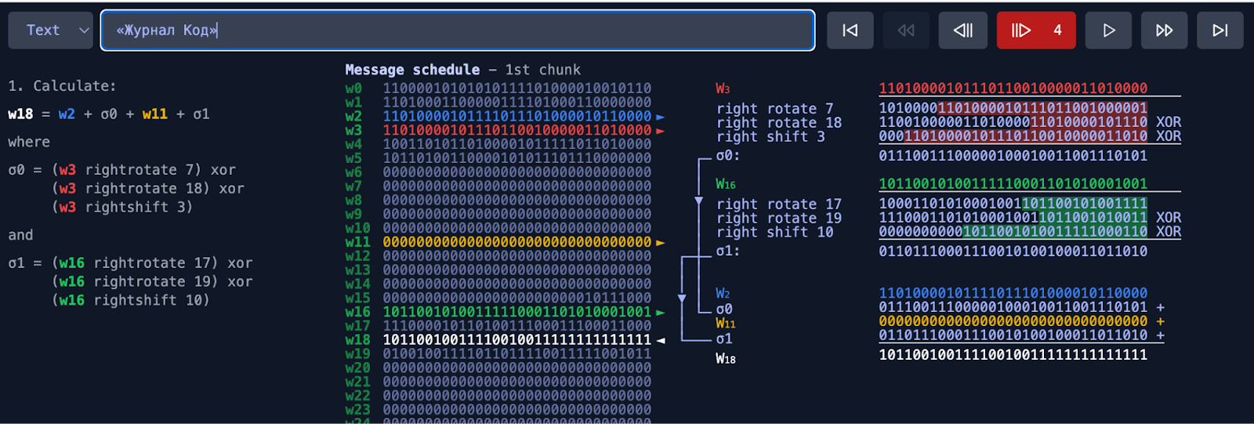Click the Message schedule heading
The width and height of the screenshot is (1254, 424).
[x=412, y=70]
